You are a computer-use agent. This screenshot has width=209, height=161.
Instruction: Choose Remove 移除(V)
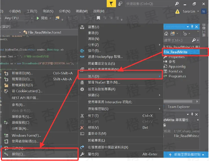pyautogui.click(x=121, y=128)
